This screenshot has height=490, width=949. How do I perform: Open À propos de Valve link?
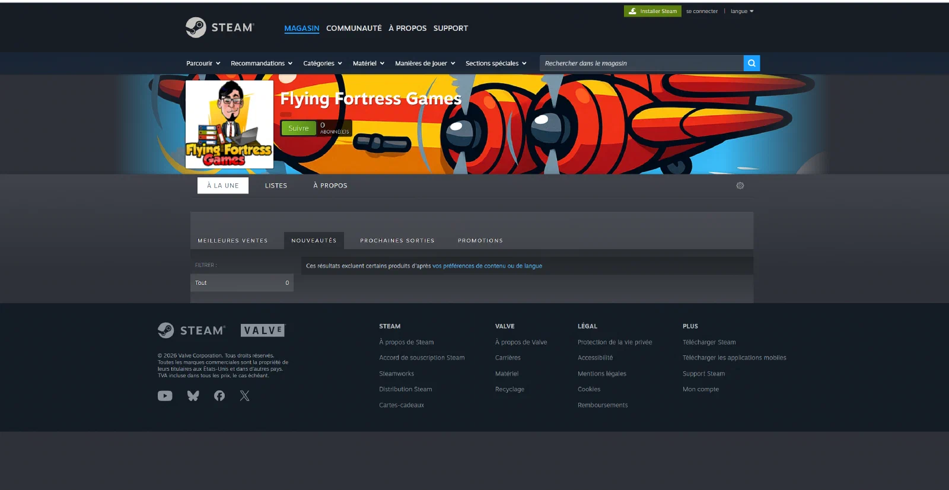click(521, 342)
